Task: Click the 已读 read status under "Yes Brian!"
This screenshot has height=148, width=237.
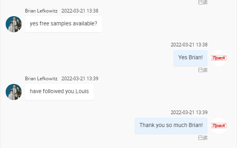Action: 203,70
